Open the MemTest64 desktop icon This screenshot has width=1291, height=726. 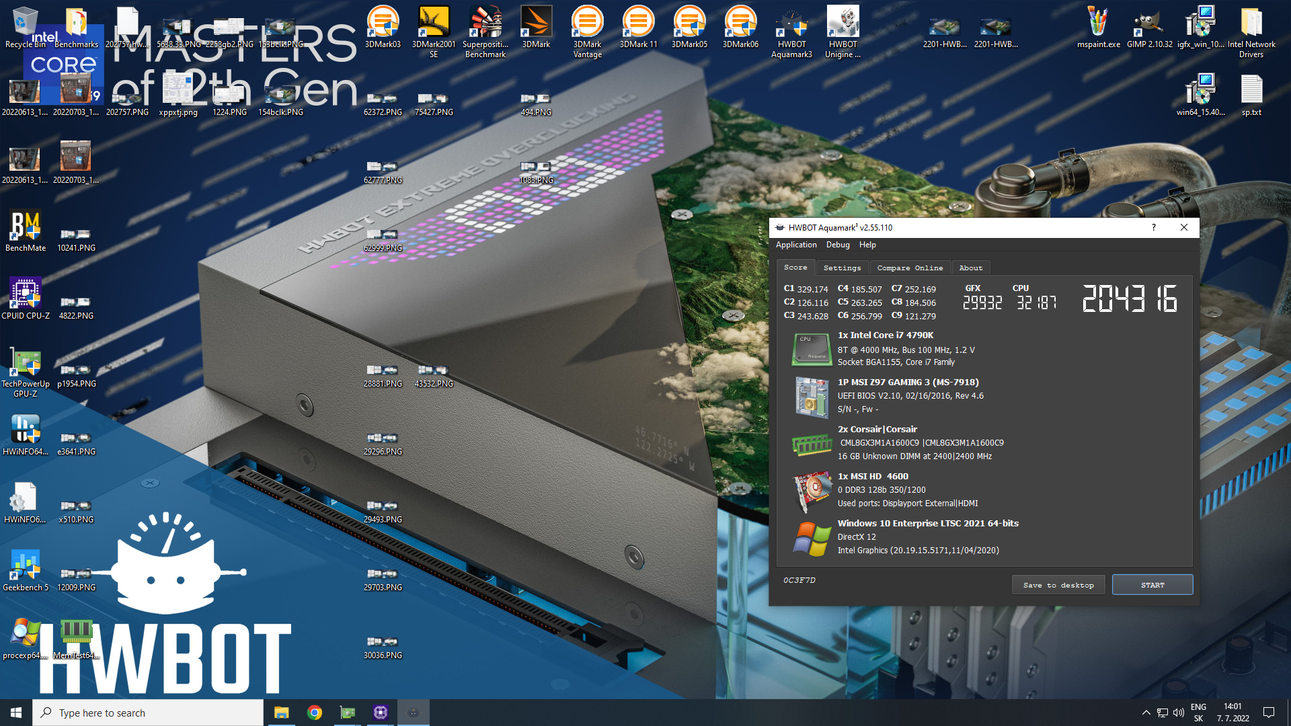[76, 639]
